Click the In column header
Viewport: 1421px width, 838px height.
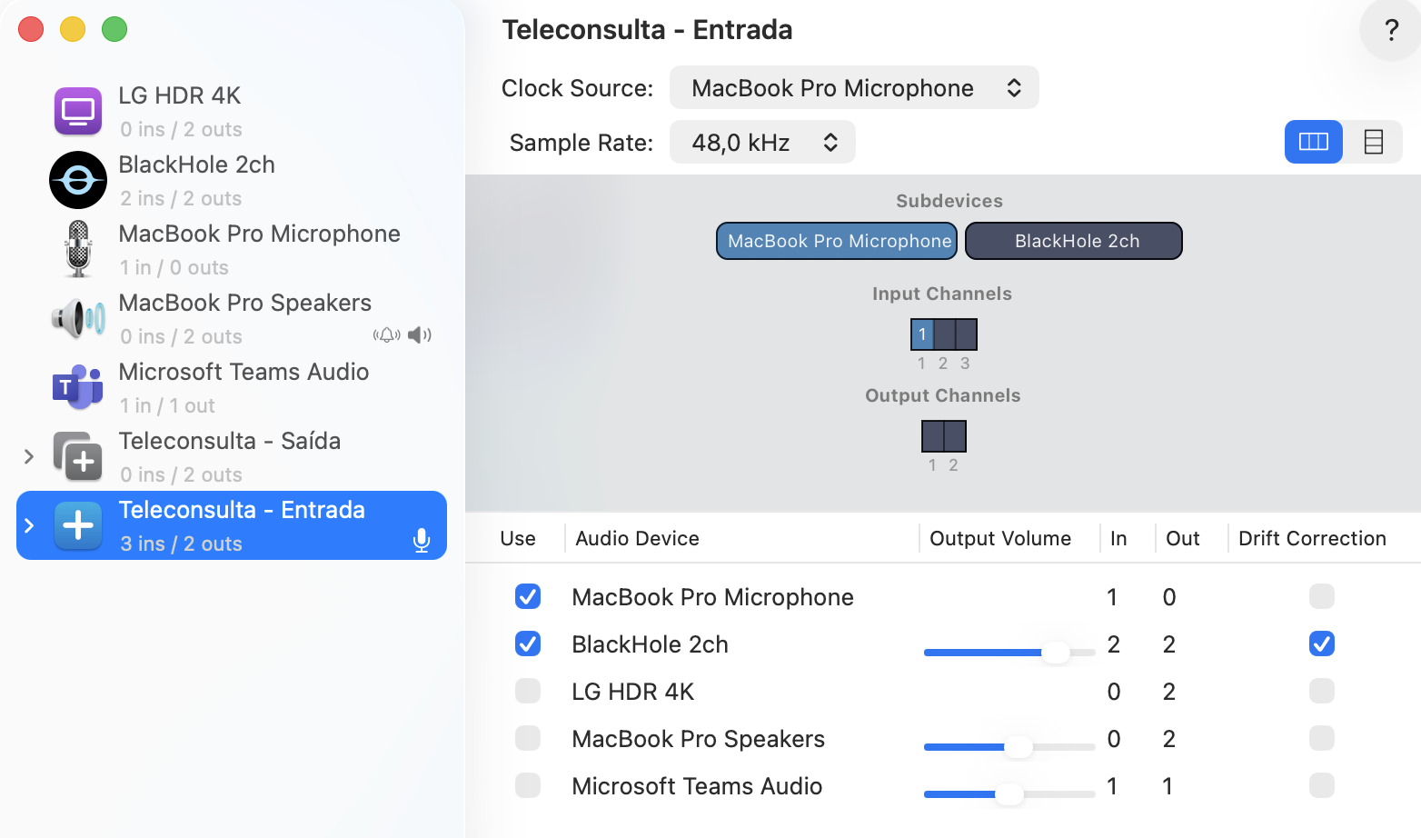(x=1118, y=538)
